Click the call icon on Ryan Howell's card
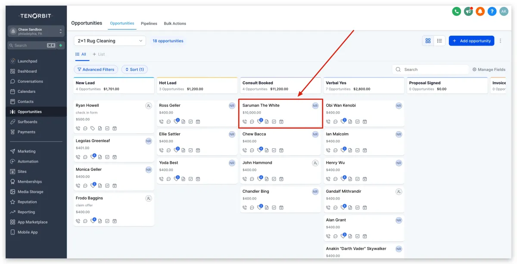Image resolution: width=517 pixels, height=264 pixels. click(x=78, y=128)
